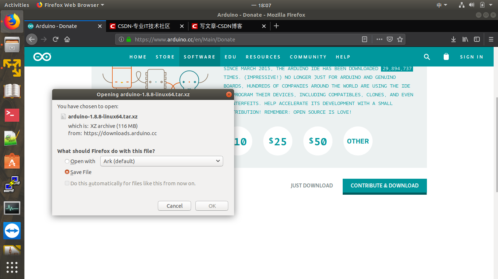Open the Firefox library icon
This screenshot has width=498, height=279.
465,39
